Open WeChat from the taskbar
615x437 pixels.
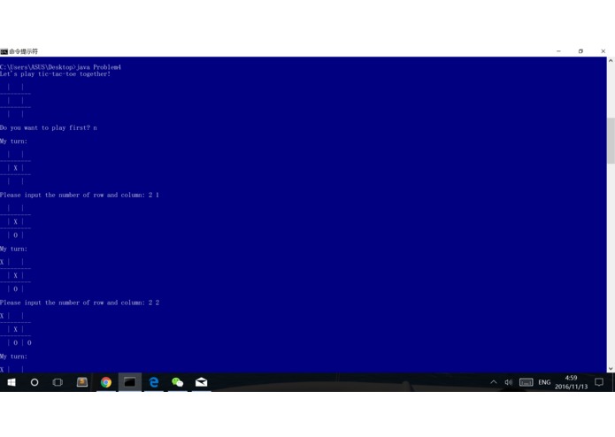[177, 382]
